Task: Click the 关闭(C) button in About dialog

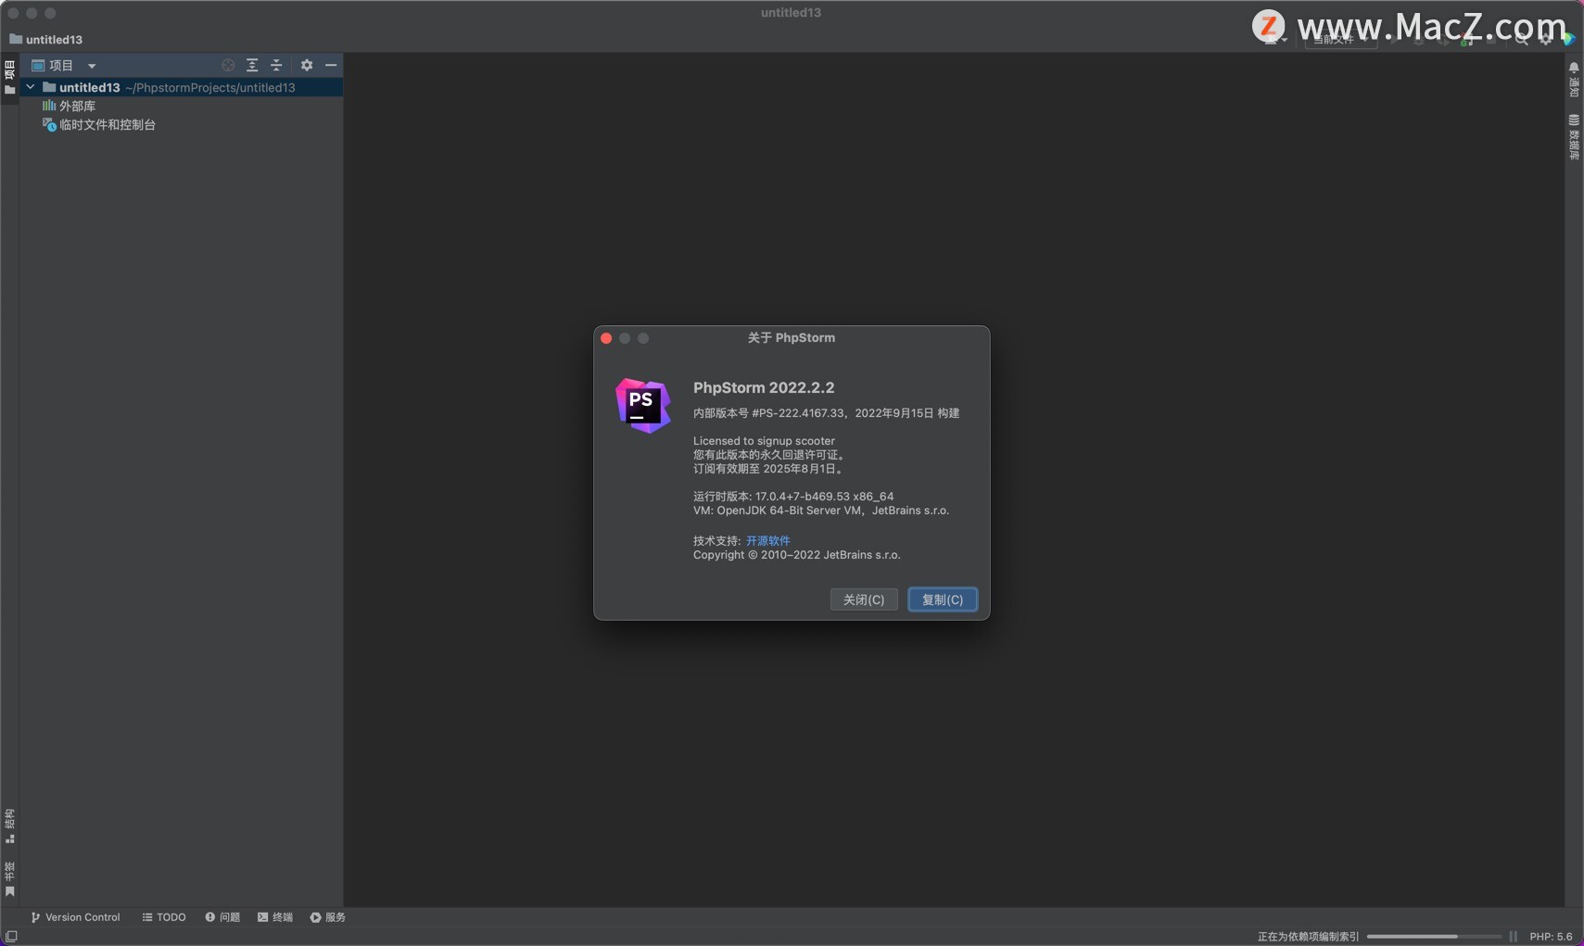Action: (864, 599)
